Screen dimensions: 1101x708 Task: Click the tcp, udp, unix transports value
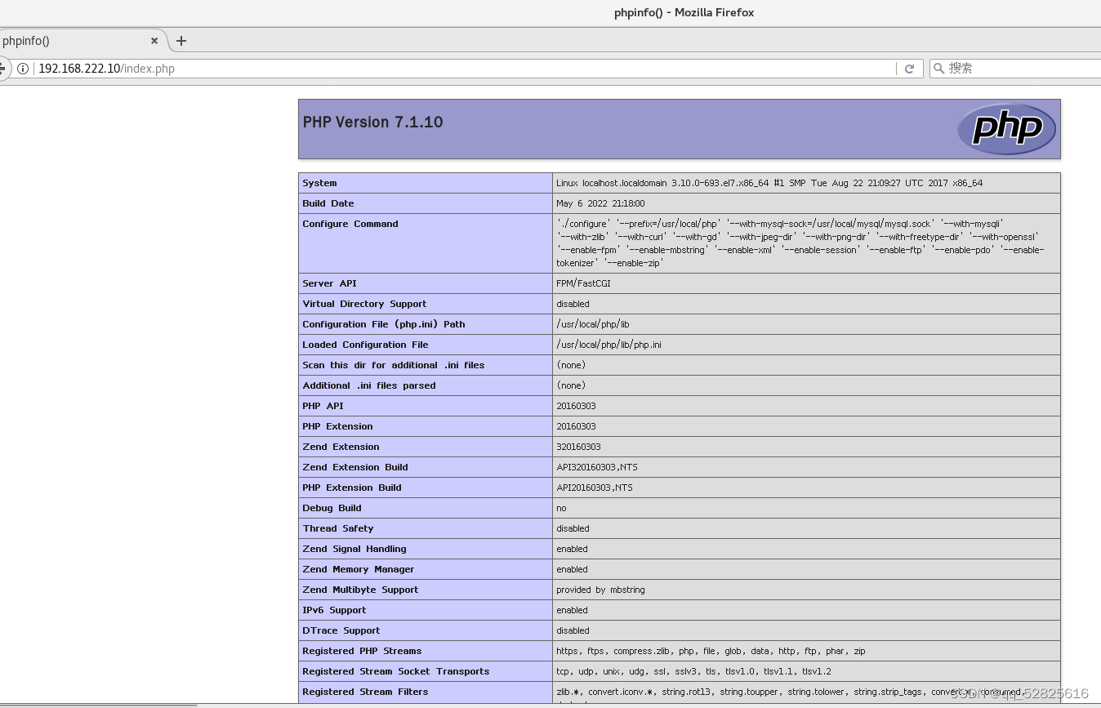click(x=693, y=671)
